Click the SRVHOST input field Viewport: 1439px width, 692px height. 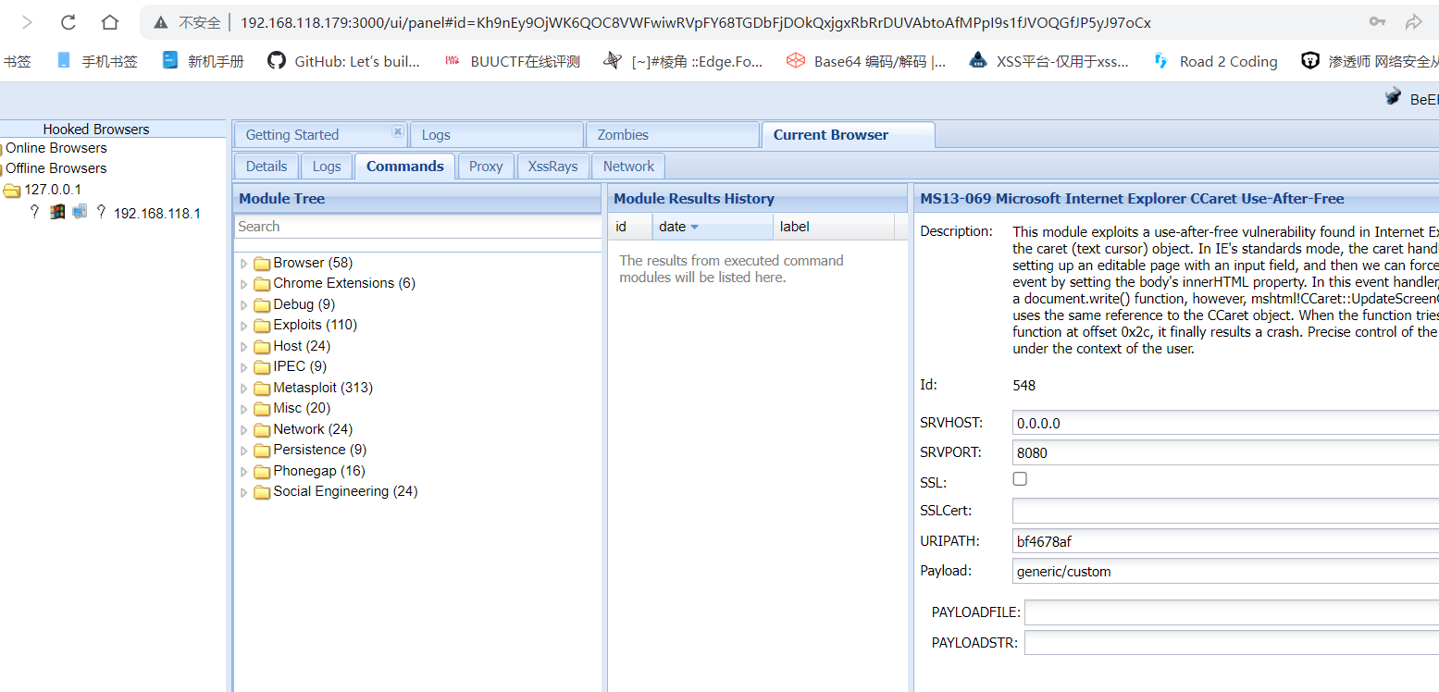pyautogui.click(x=1225, y=424)
